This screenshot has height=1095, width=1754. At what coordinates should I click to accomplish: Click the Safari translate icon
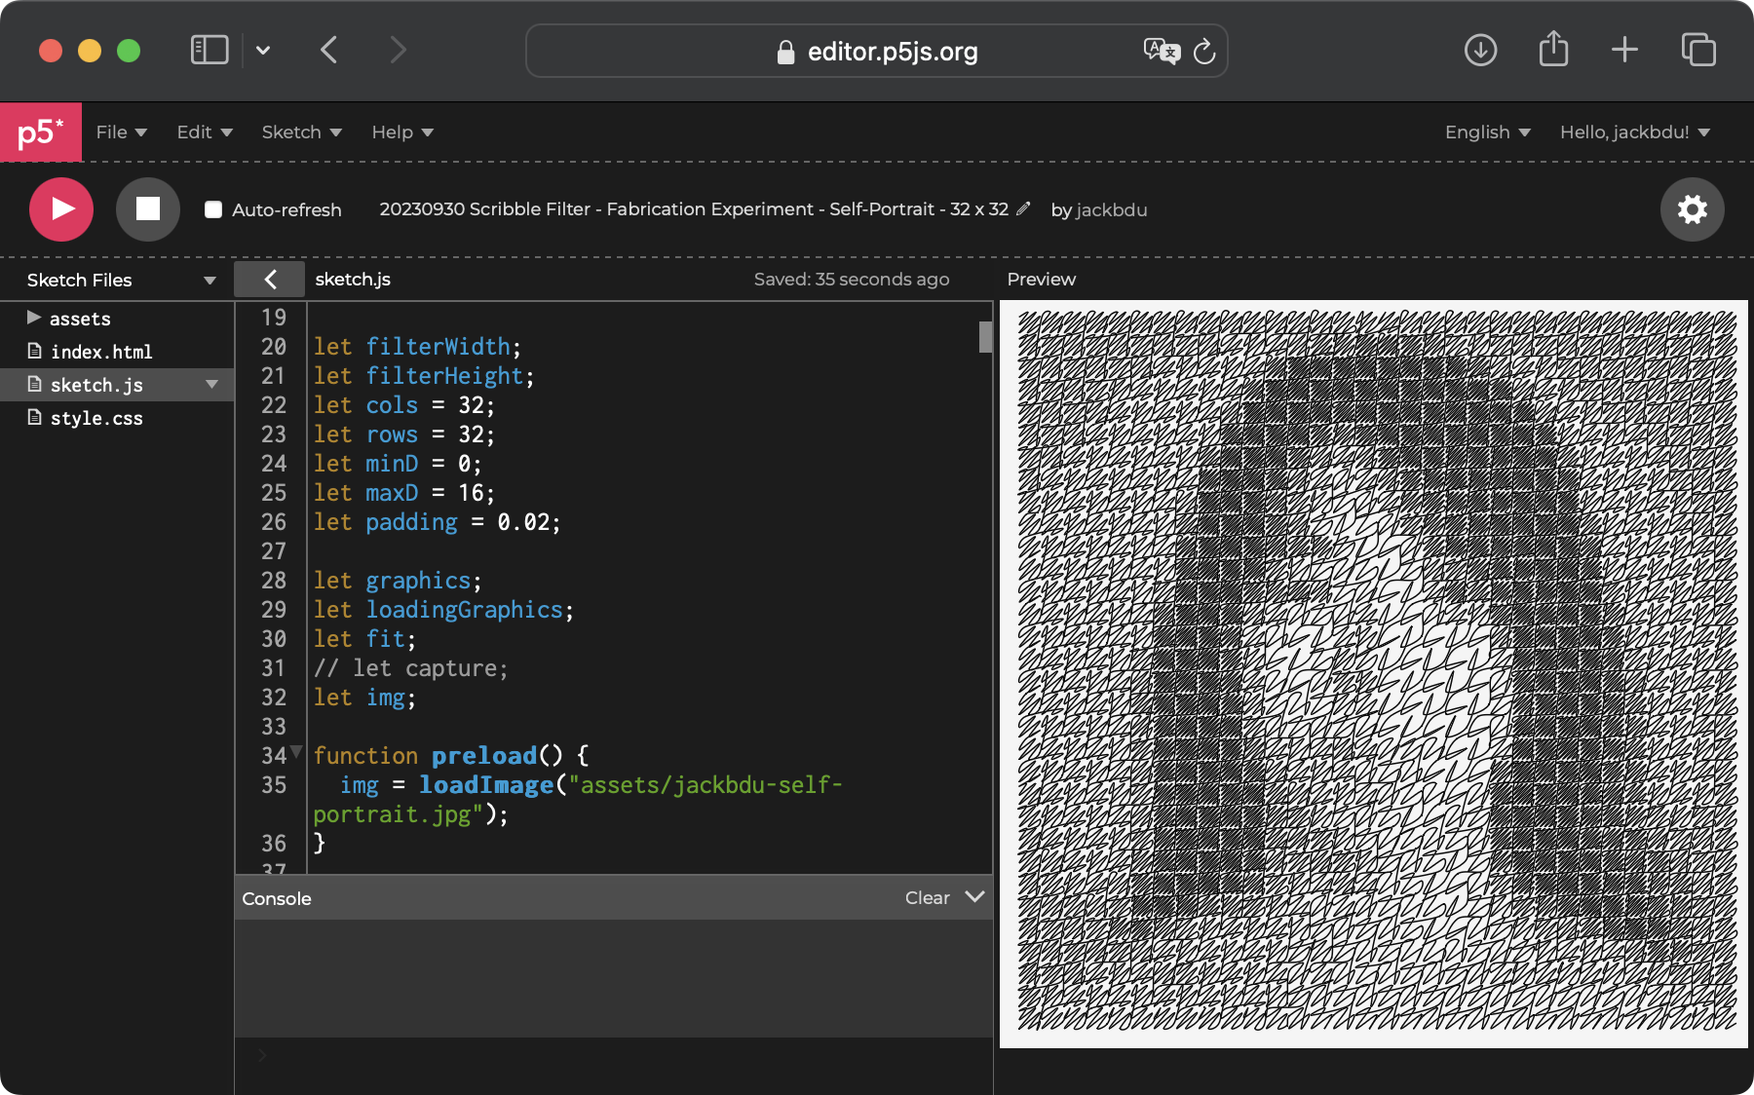pyautogui.click(x=1161, y=51)
